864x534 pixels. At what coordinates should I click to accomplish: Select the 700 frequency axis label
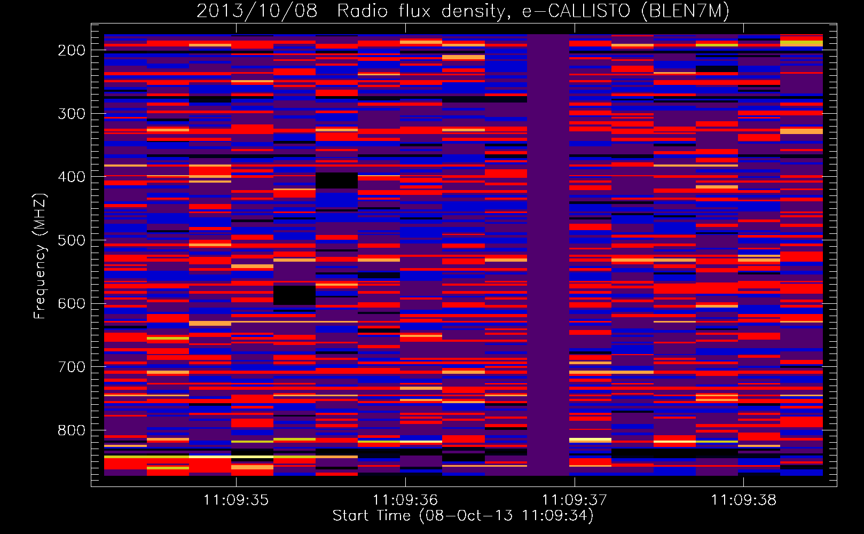click(x=72, y=367)
